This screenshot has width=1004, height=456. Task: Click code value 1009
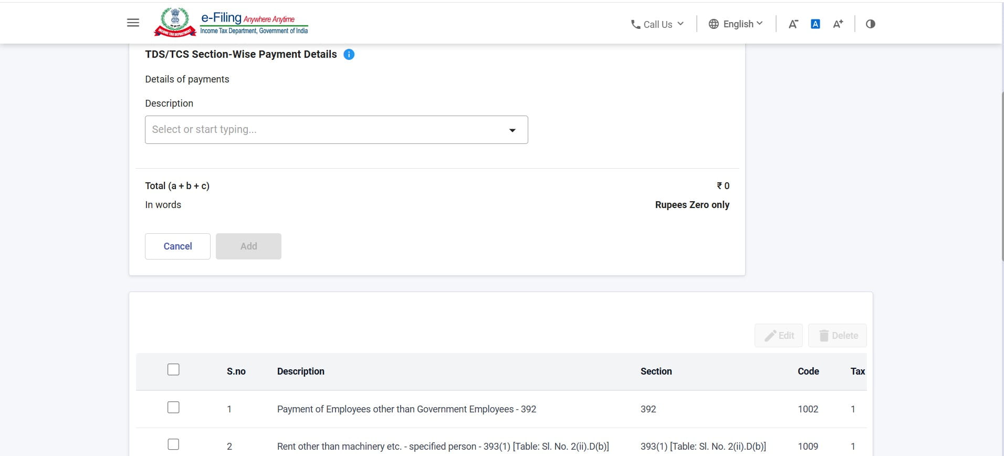(808, 447)
